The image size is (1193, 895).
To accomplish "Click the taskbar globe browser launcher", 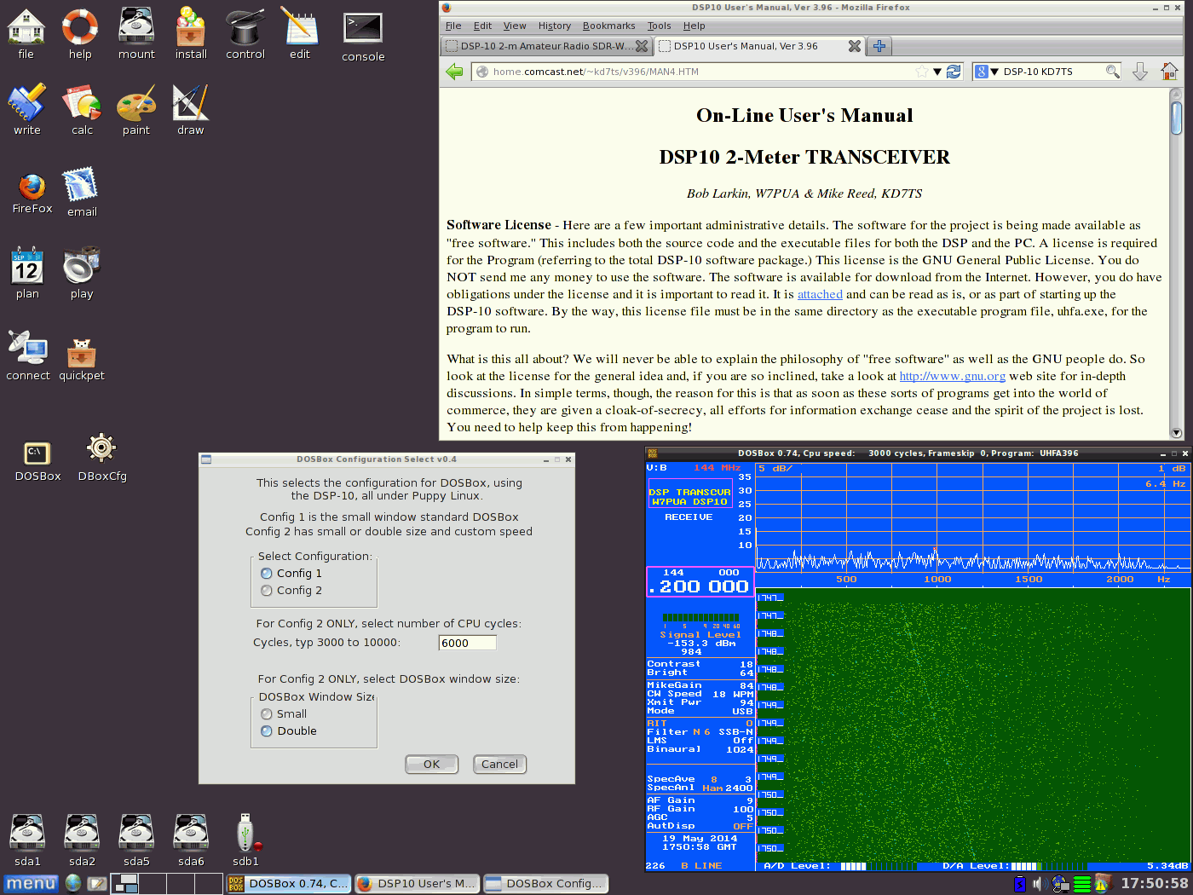I will (73, 884).
